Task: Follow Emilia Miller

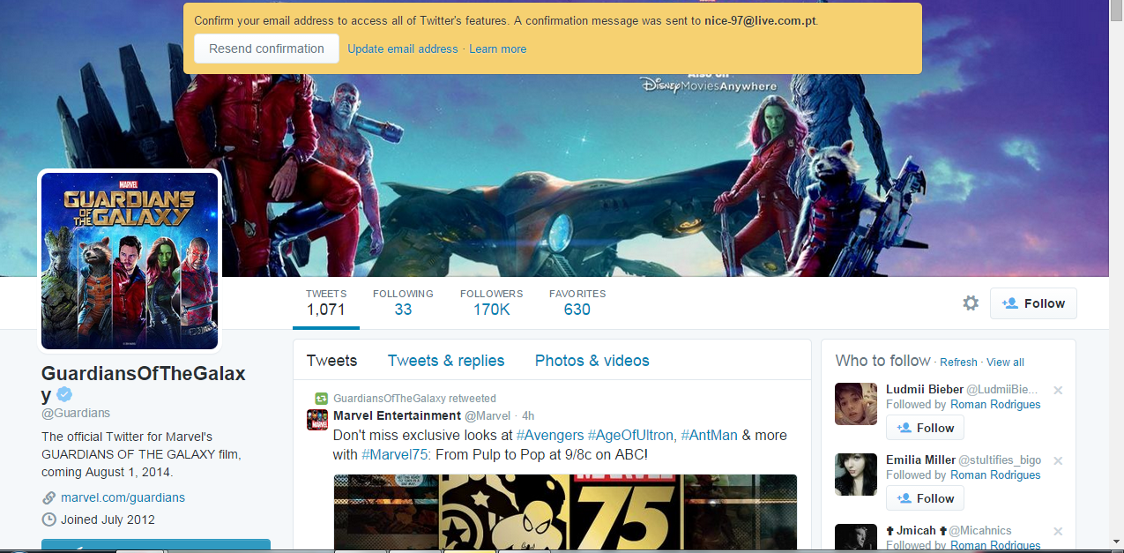Action: (926, 498)
